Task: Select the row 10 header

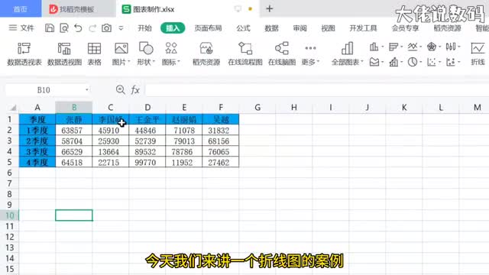Action: 9,215
